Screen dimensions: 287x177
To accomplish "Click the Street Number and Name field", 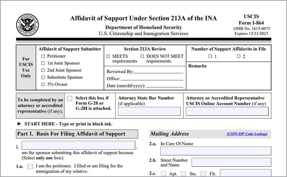I will click(x=231, y=163).
